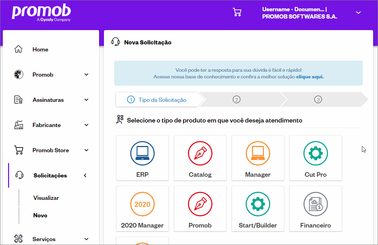Choose the 2020 Manager product label
Screen dimensions: 378x245
tap(142, 225)
